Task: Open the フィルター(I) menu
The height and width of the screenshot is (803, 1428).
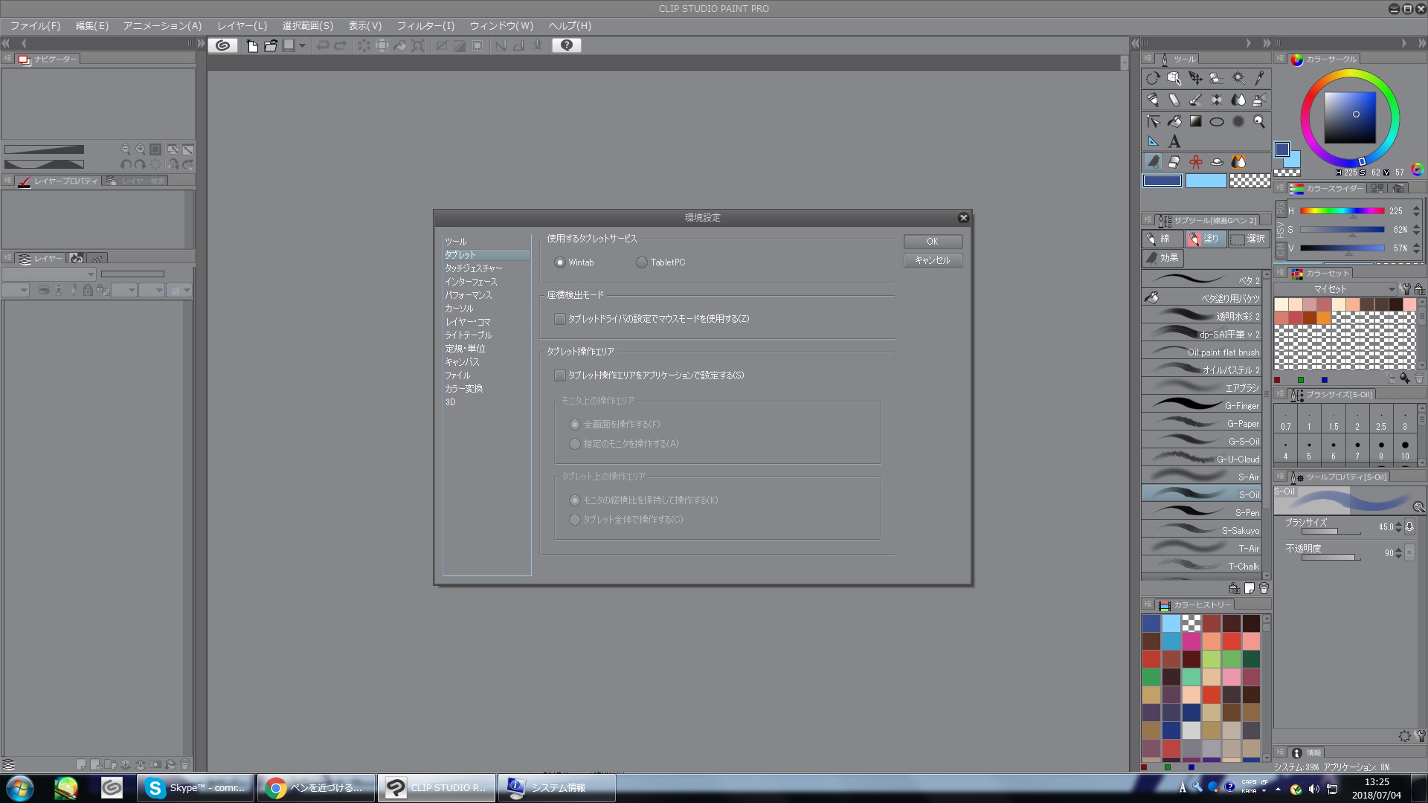Action: [425, 25]
